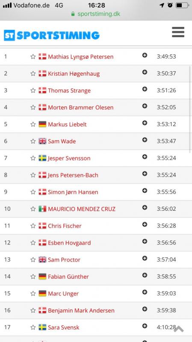The height and width of the screenshot is (342, 192).
Task: Open the hamburger menu
Action: (178, 32)
